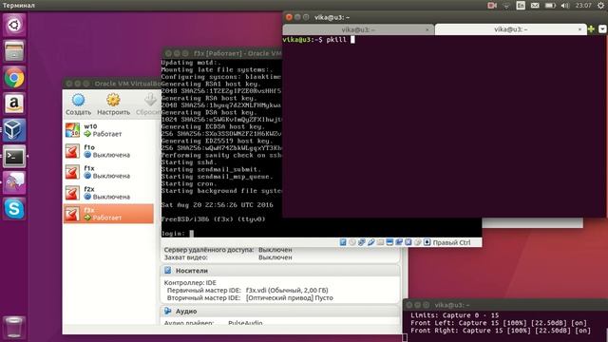Click the Терминал app title in top bar

point(19,6)
